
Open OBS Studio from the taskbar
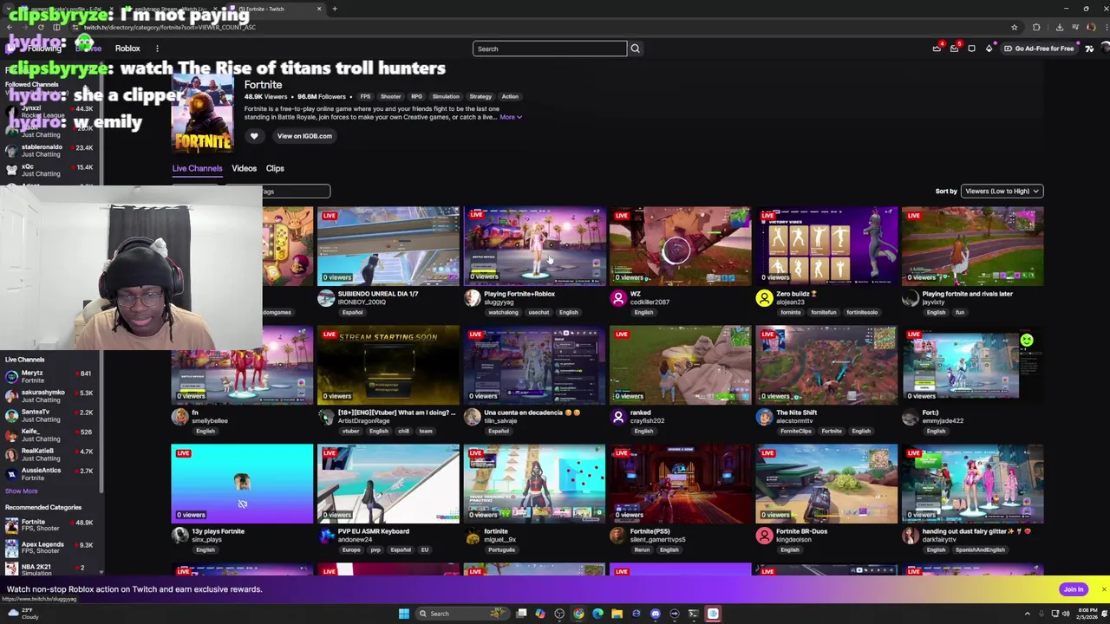pyautogui.click(x=559, y=614)
